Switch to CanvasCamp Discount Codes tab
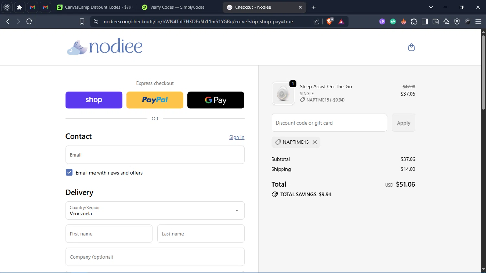The image size is (486, 273). [94, 7]
